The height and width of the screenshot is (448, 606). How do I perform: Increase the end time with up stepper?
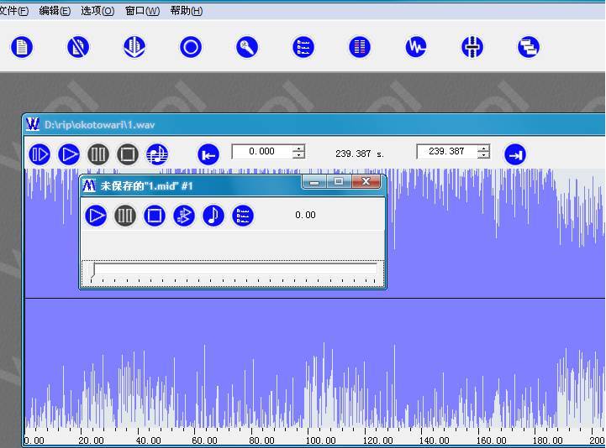484,148
